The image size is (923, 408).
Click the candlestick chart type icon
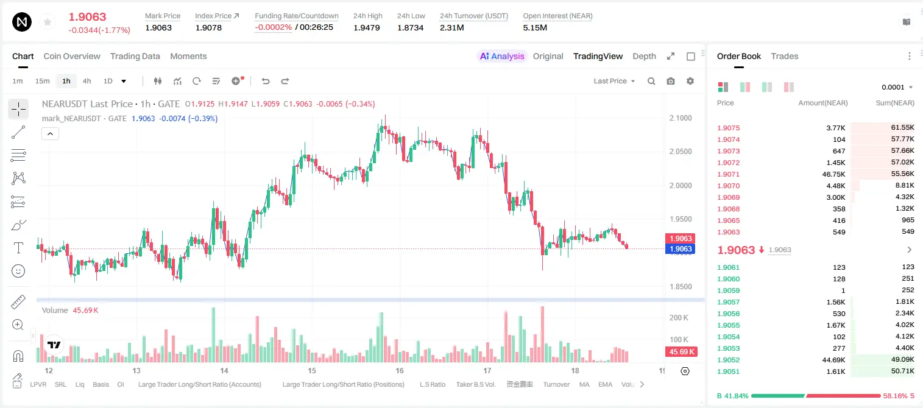click(x=158, y=81)
